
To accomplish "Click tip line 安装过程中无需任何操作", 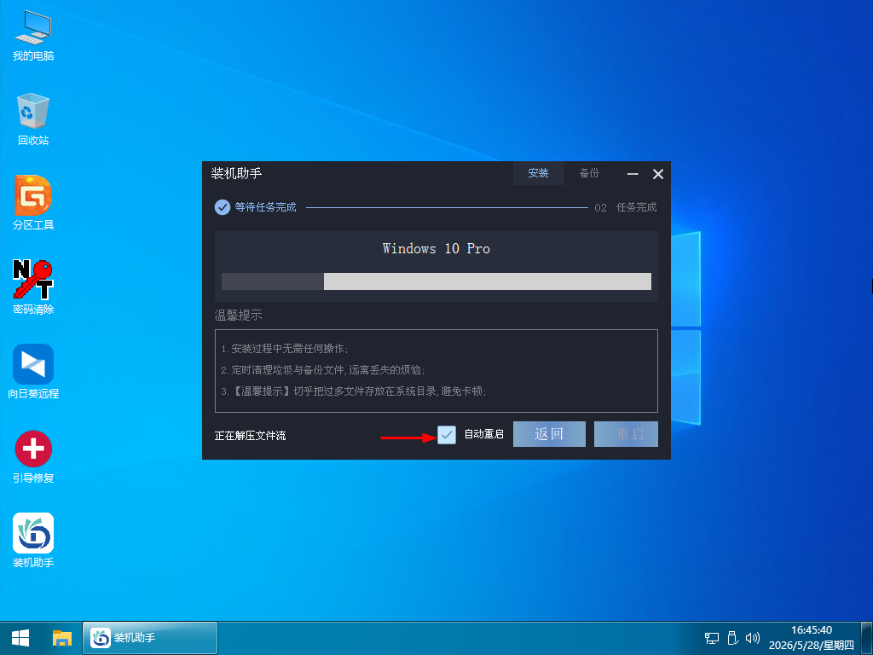I will 285,349.
